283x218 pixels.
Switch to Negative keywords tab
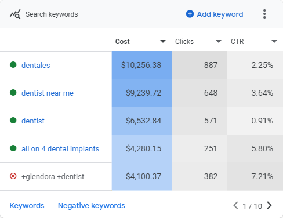92,206
